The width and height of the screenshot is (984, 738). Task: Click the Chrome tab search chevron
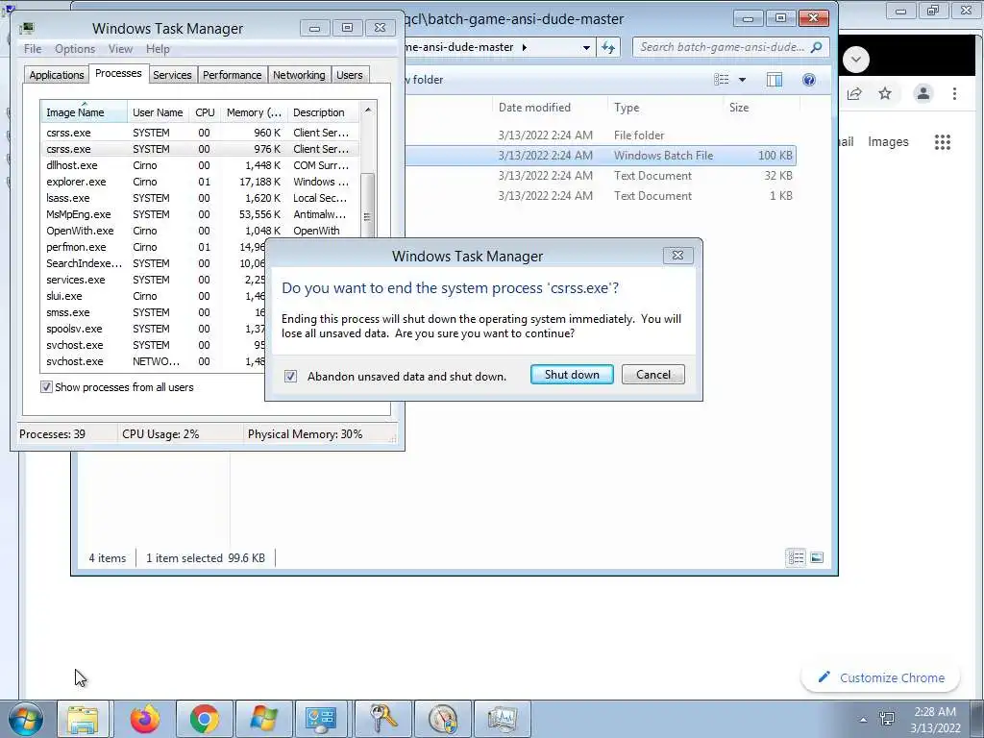point(856,60)
